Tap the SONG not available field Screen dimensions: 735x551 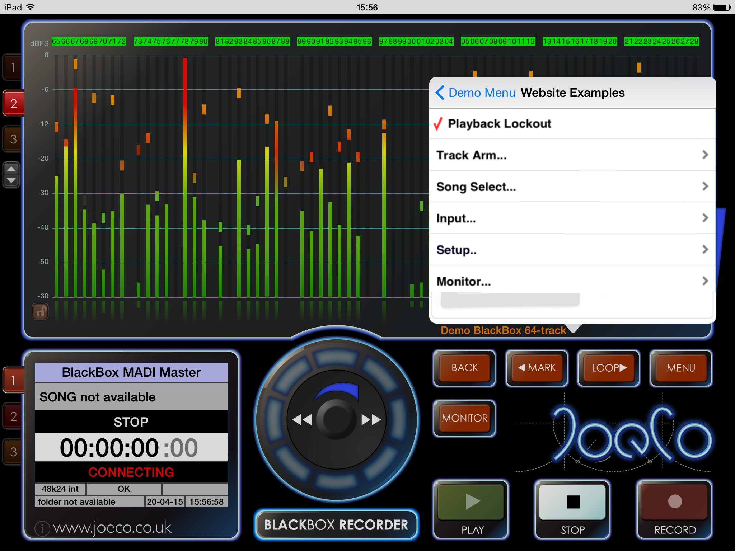[x=131, y=397]
